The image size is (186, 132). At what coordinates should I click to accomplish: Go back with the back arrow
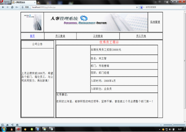pyautogui.click(x=3, y=7)
